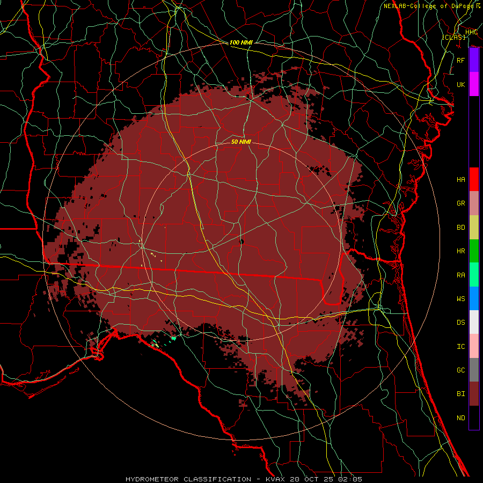
Task: Click the purple RF color swatch in legend
Action: tap(474, 60)
